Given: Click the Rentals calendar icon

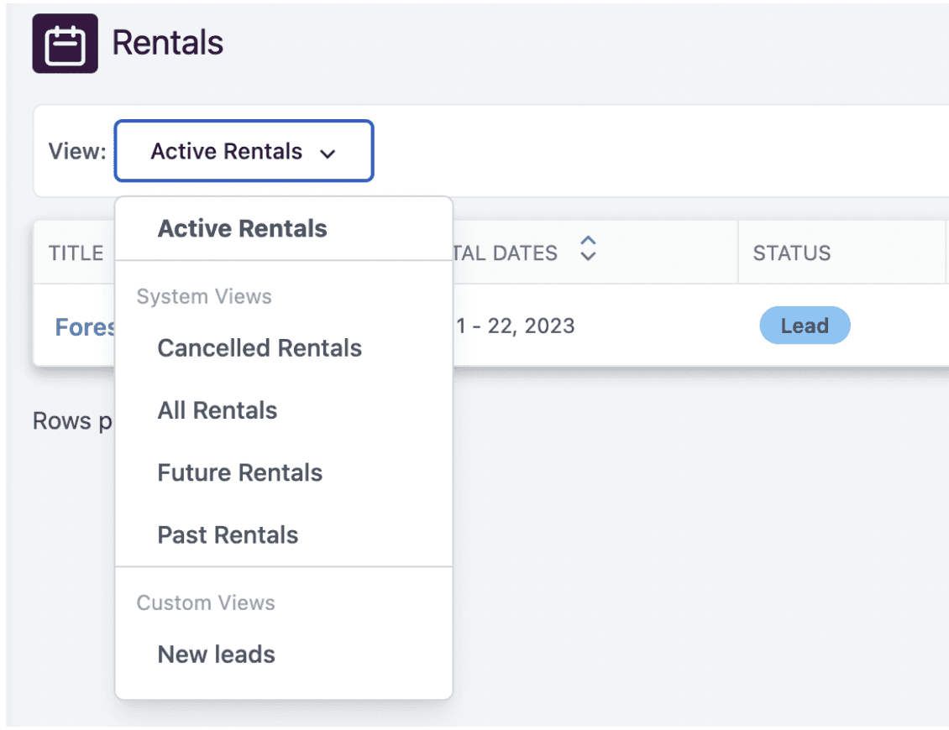Looking at the screenshot, I should (65, 44).
